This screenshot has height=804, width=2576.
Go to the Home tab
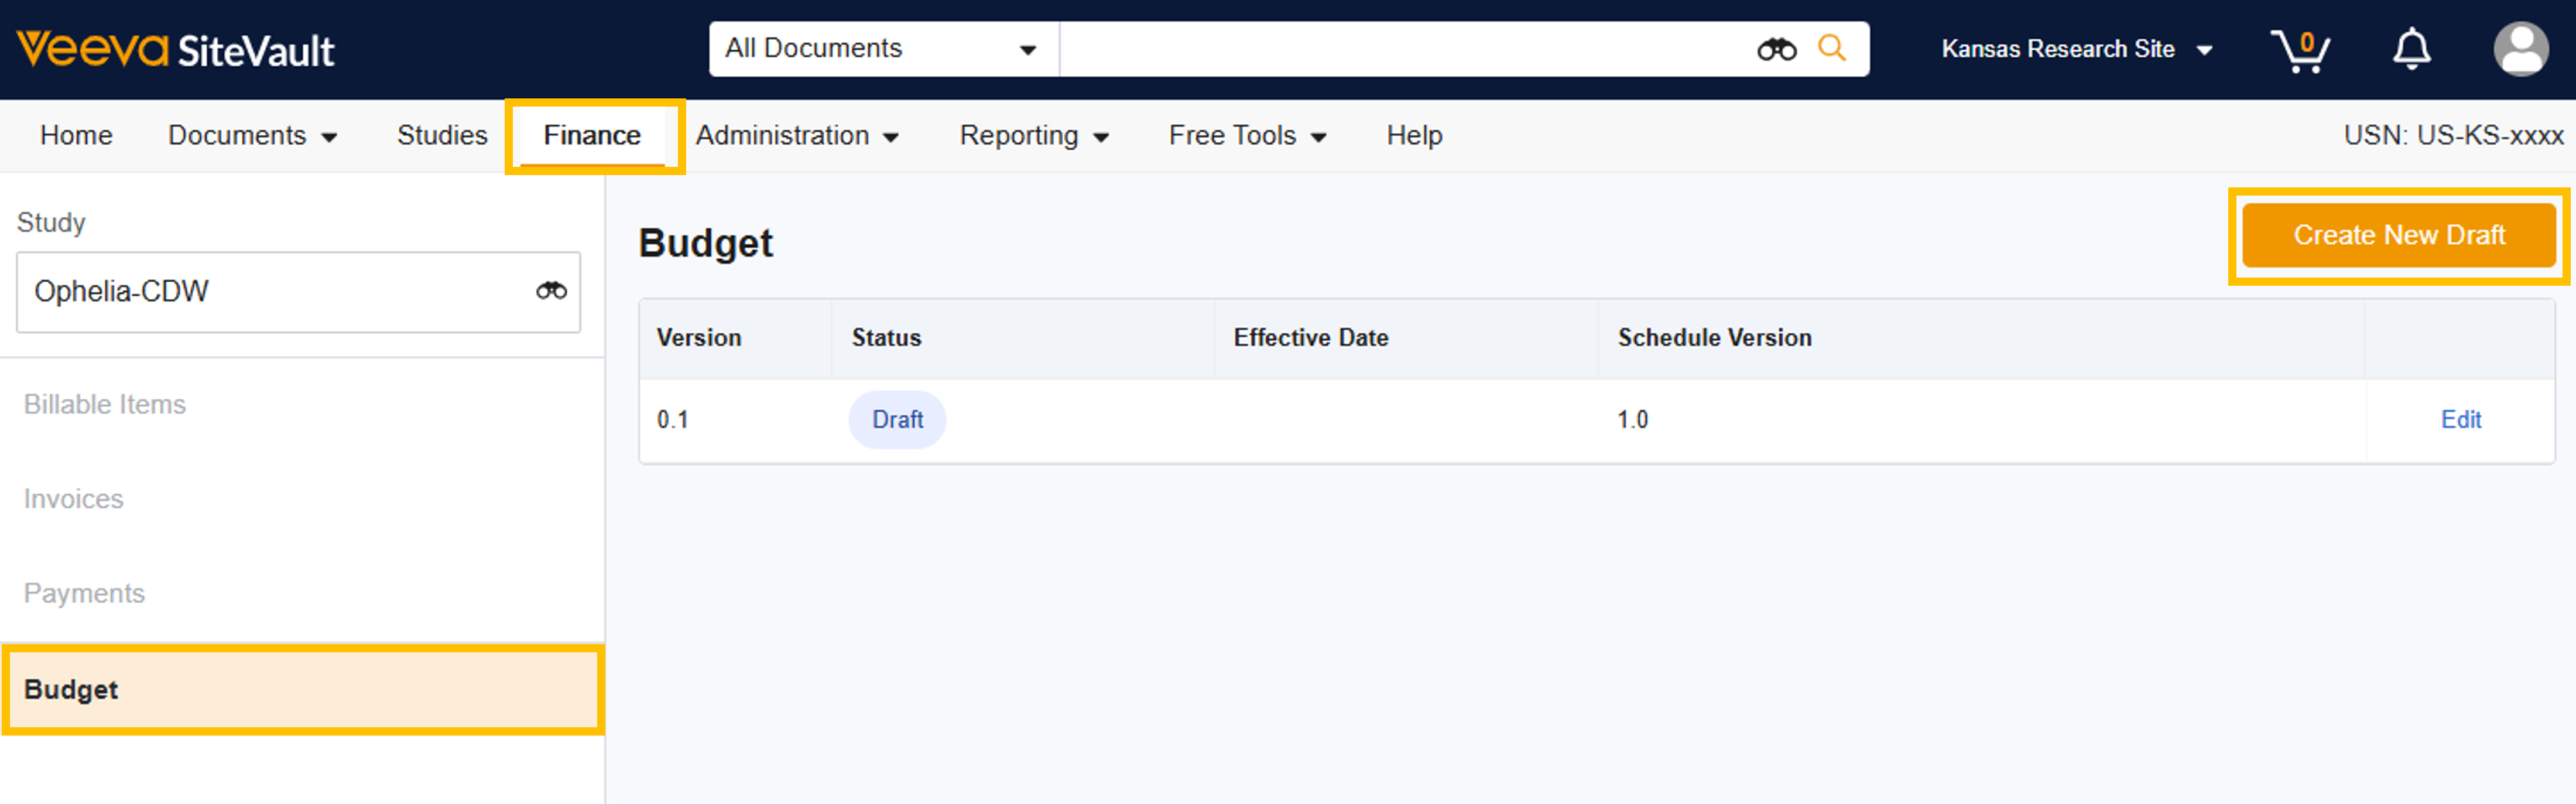tap(76, 135)
